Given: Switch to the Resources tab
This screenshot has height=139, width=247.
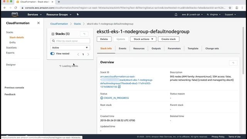Looking at the screenshot, I should 139,49.
